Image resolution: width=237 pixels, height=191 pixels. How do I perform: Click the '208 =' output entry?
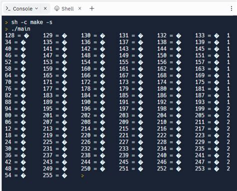[93, 122]
